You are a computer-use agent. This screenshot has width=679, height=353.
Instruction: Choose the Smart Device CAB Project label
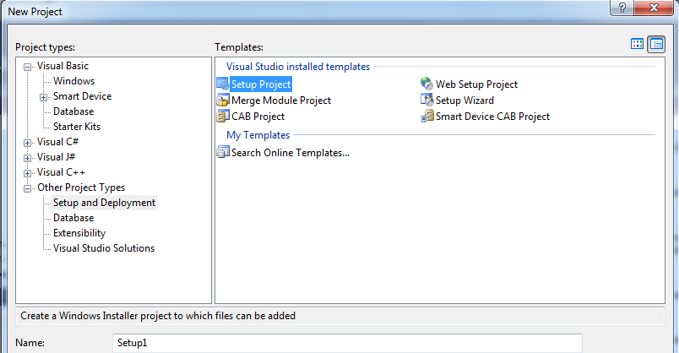493,116
